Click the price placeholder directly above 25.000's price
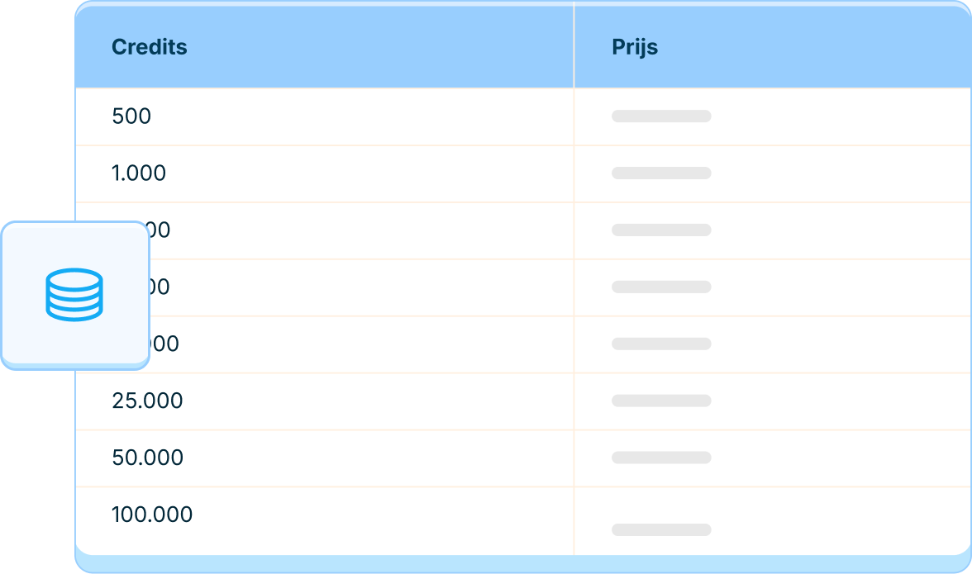The image size is (972, 574). pyautogui.click(x=661, y=344)
